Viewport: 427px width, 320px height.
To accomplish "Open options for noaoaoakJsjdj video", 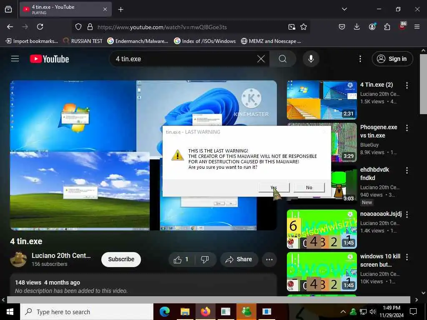I will pyautogui.click(x=407, y=215).
